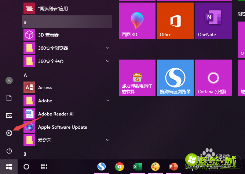This screenshot has width=245, height=174.
Task: Open the Documents sidebar icon
Action: coord(9,98)
